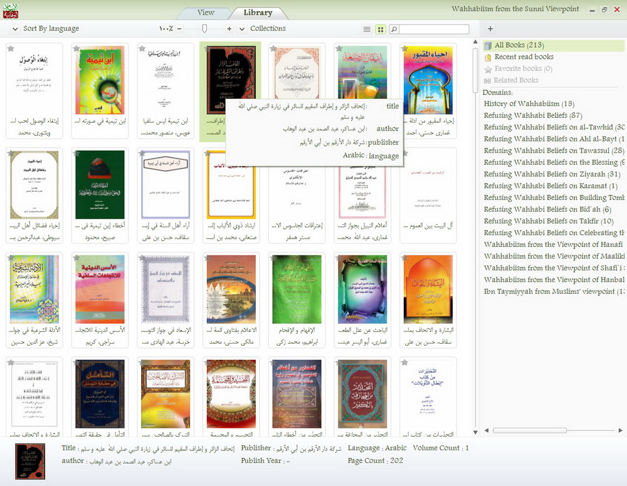Favorite 'أخطاء إبن تيمية' using its star
Image resolution: width=627 pixels, height=486 pixels.
(x=76, y=153)
